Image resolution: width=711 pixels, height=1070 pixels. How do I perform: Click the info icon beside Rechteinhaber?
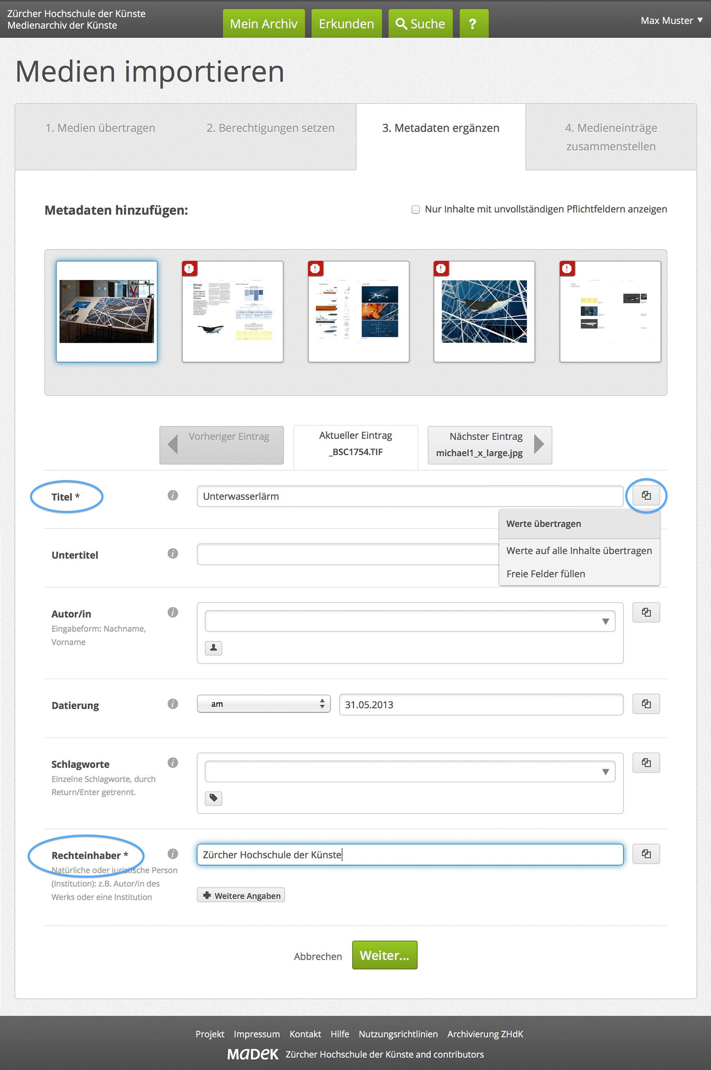coord(173,853)
